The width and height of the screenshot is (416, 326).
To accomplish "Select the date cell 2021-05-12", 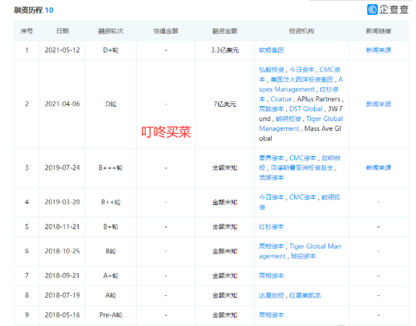I will click(x=62, y=50).
